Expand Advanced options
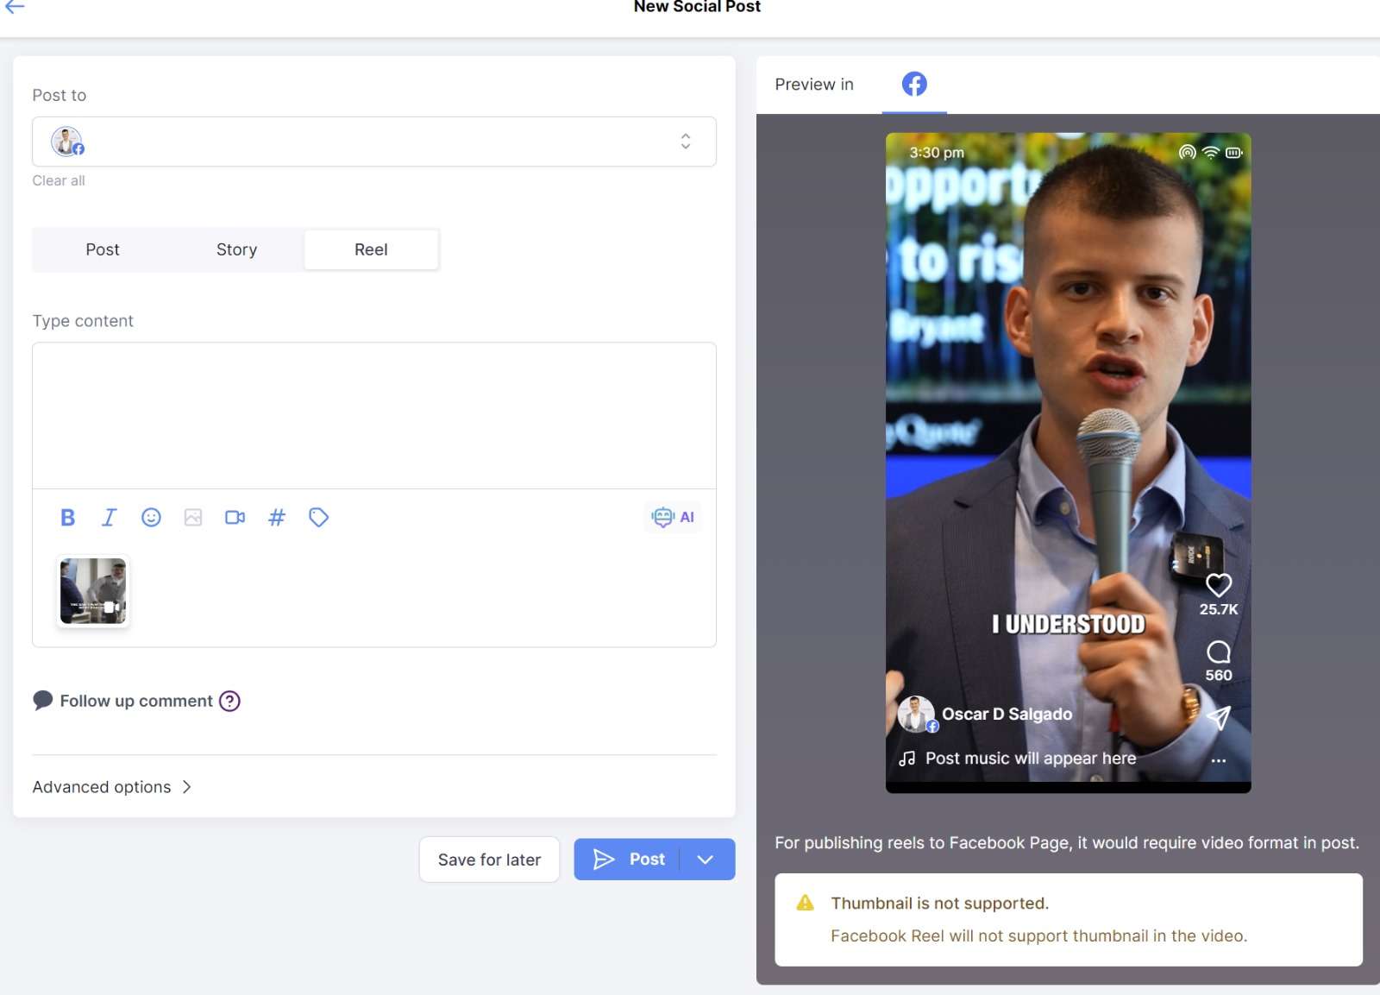 [x=112, y=787]
